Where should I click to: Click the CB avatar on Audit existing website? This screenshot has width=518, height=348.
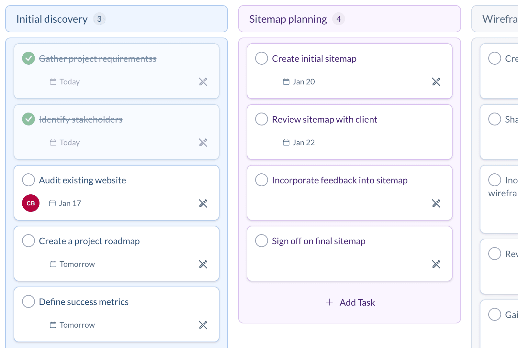point(30,203)
